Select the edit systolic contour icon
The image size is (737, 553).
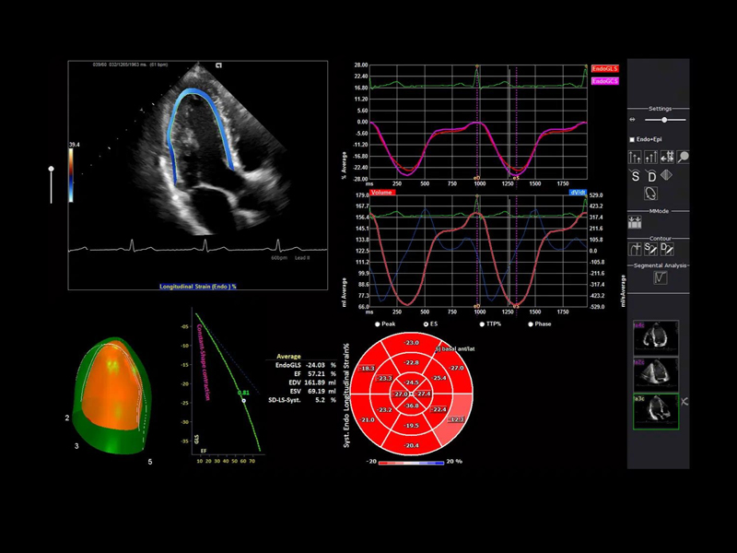650,249
